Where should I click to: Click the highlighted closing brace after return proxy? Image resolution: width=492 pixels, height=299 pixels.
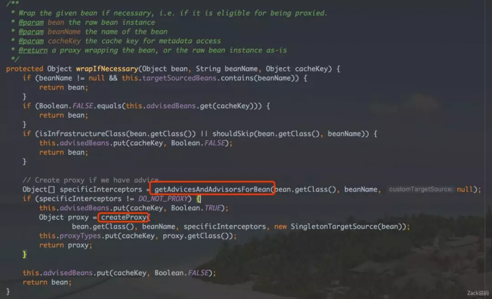[25, 254]
